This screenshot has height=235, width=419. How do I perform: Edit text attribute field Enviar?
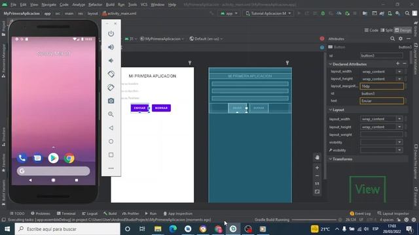click(382, 101)
